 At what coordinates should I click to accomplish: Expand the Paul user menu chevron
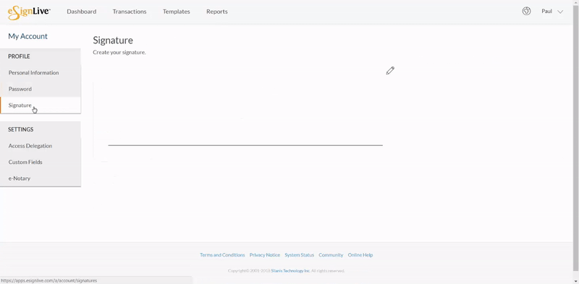560,12
